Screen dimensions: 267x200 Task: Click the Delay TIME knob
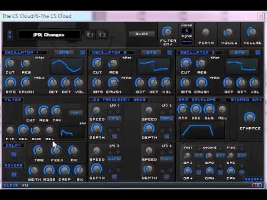tap(38, 151)
